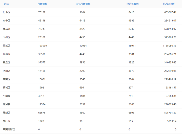Click value 70159 in 历下区 row
Image resolution: width=182 pixels, height=135 pixels.
tap(42, 12)
